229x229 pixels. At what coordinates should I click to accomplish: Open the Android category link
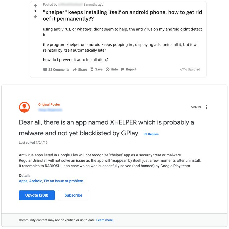(36, 181)
